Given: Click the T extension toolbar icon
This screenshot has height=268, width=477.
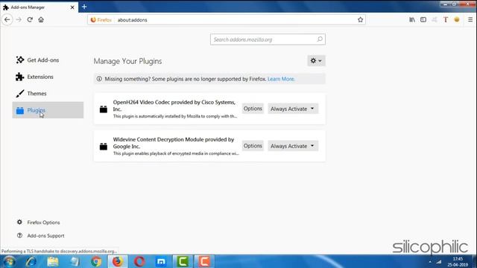Looking at the screenshot, I should [x=446, y=20].
